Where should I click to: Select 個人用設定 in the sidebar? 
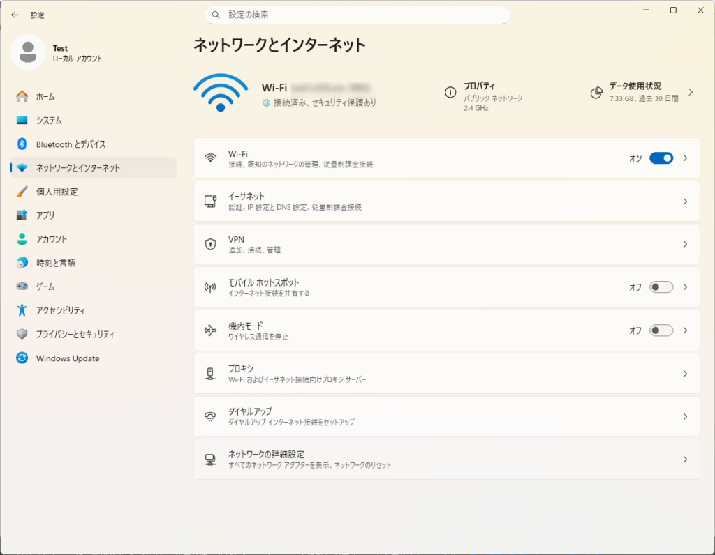pos(57,192)
